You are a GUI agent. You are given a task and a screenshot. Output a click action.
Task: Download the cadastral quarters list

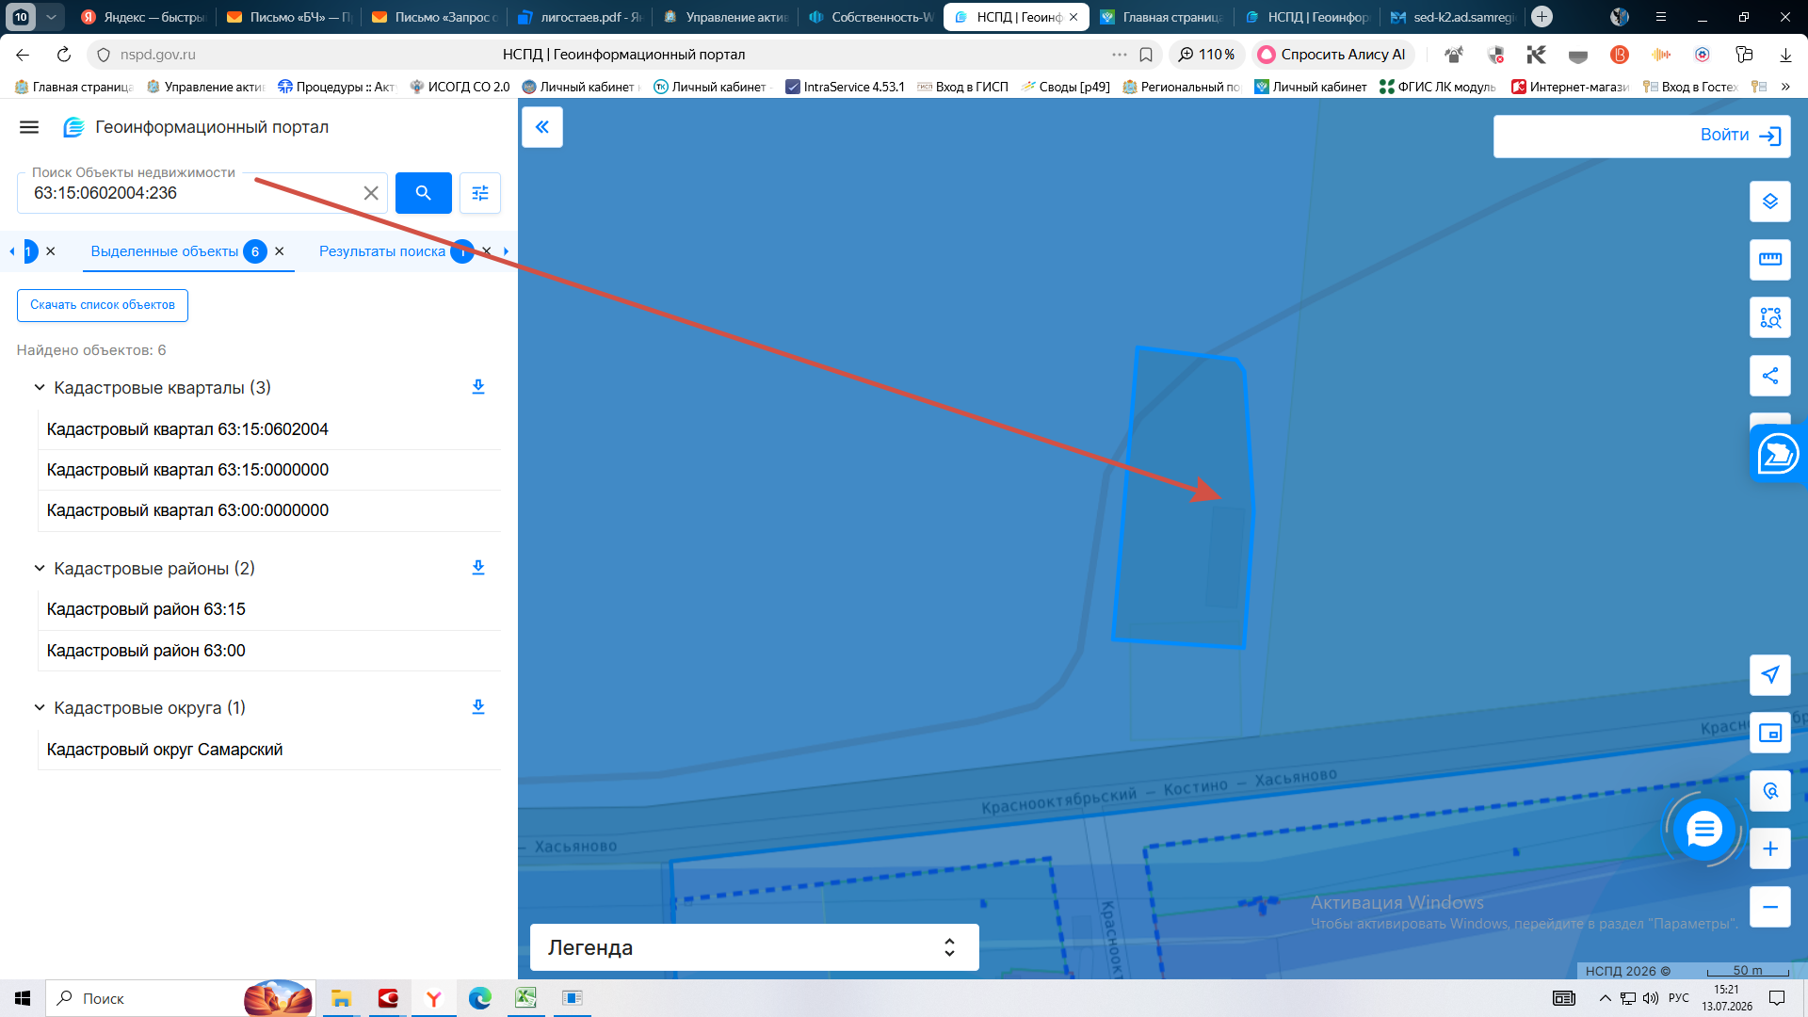pyautogui.click(x=478, y=387)
